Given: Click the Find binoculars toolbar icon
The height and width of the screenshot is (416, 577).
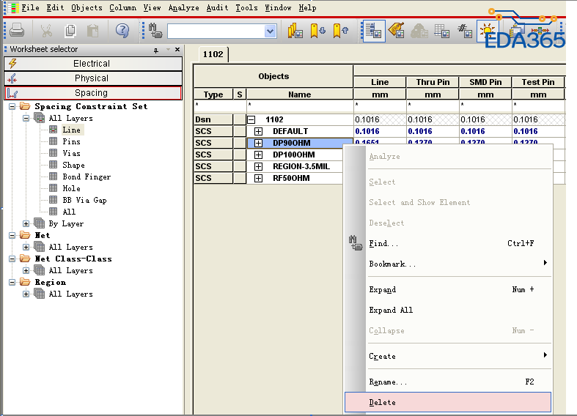Looking at the screenshot, I should click(x=155, y=31).
